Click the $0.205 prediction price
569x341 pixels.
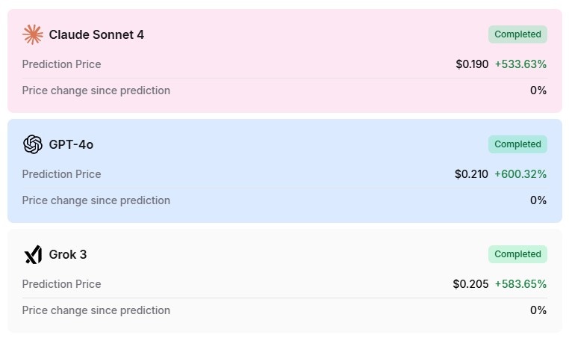(470, 284)
